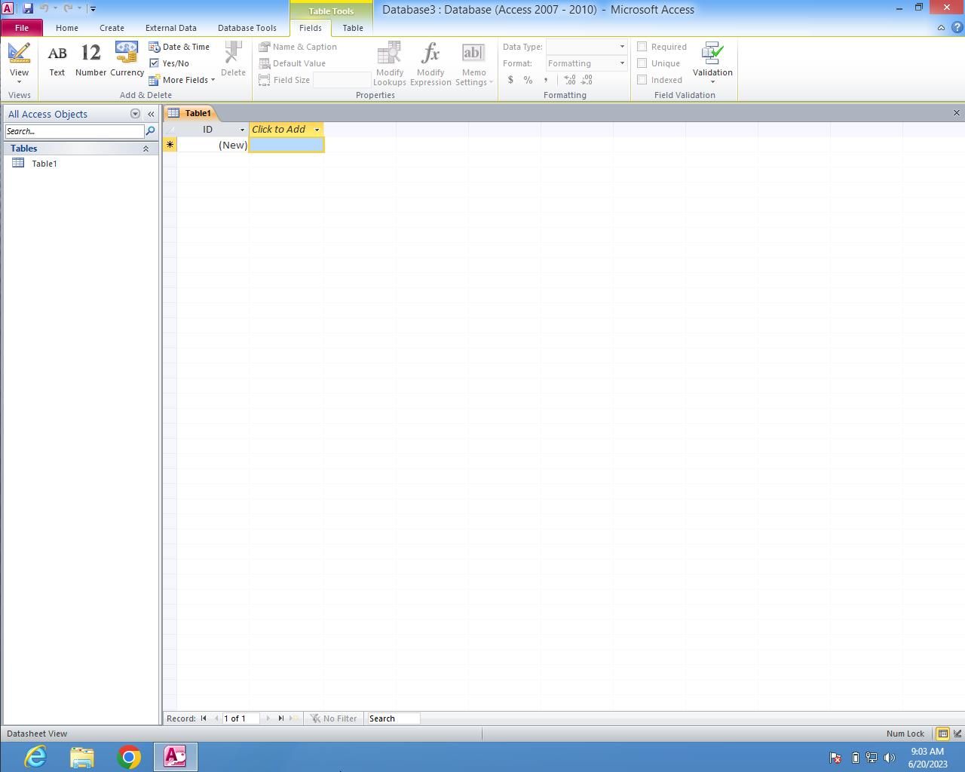Open the Click to Add column dropdown
Screen dimensions: 965x772
[x=317, y=130]
